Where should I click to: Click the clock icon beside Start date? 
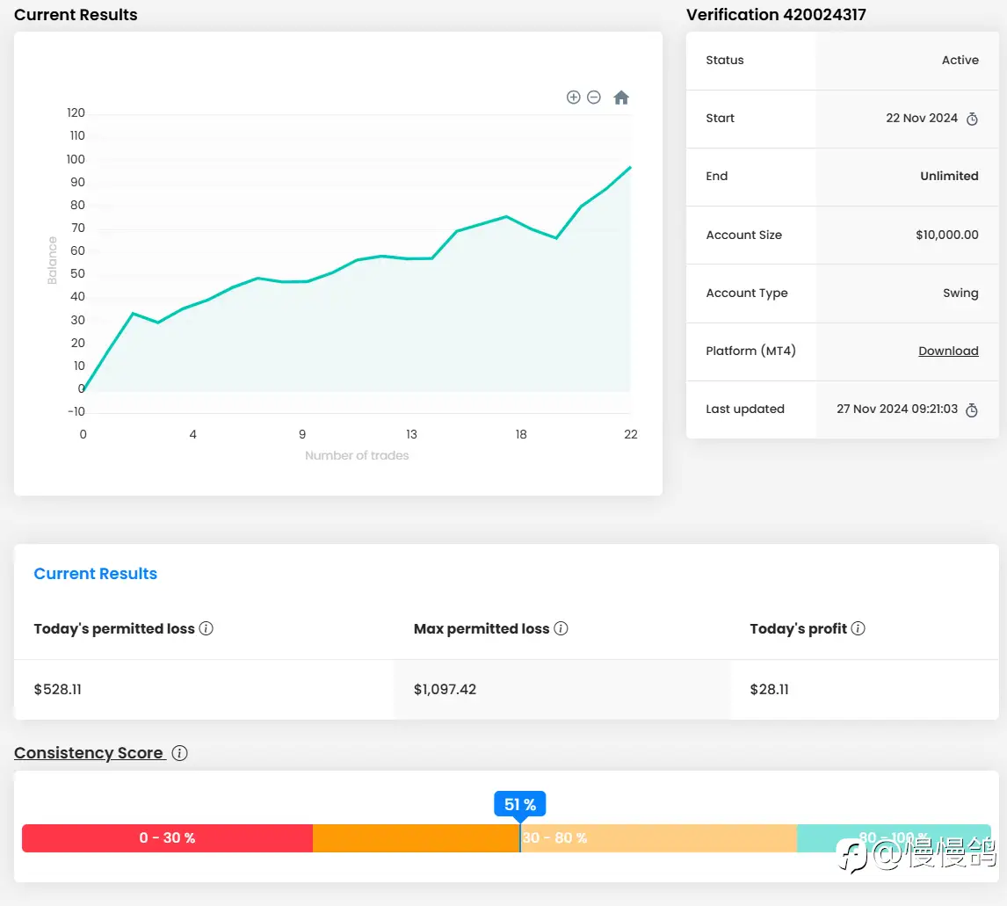[973, 119]
